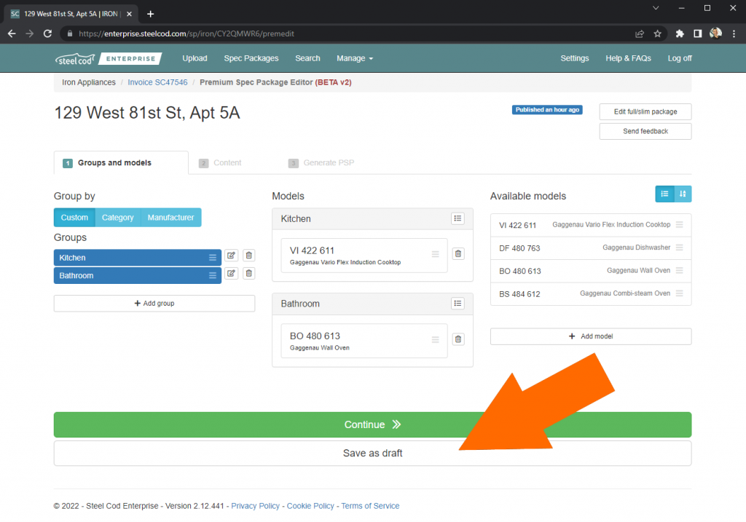The width and height of the screenshot is (746, 522).
Task: Expand the Manage dropdown menu
Action: (355, 58)
